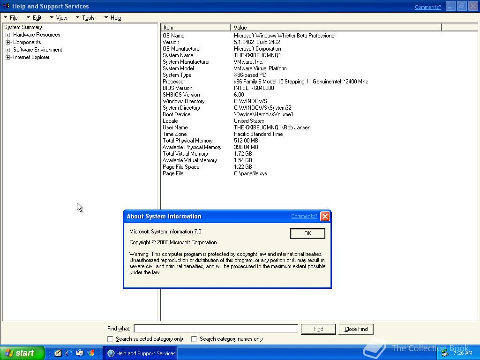Viewport: 480px width, 360px height.
Task: Expand the Components node
Action: coord(7,42)
